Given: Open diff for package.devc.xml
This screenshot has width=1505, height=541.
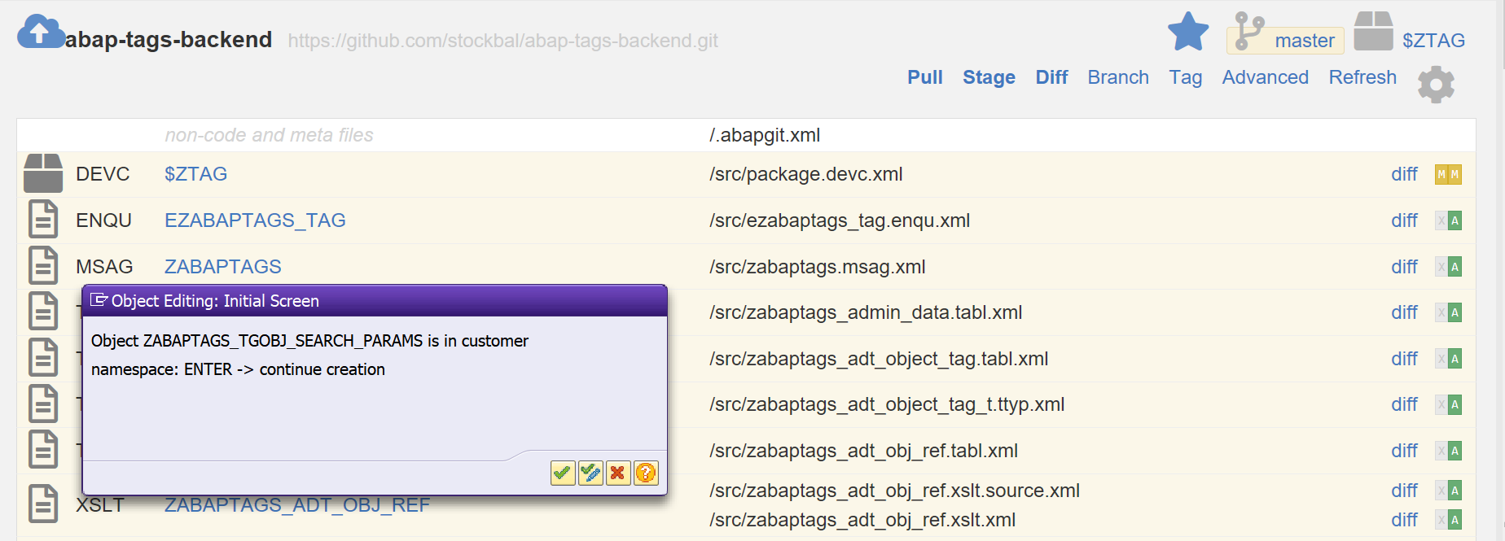Looking at the screenshot, I should [x=1404, y=174].
